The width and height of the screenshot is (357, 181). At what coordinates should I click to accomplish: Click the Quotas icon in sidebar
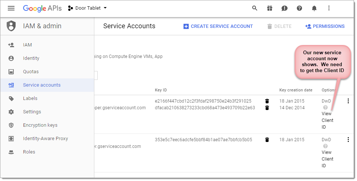[11, 71]
